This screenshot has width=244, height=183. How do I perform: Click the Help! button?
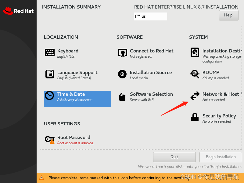(228, 15)
